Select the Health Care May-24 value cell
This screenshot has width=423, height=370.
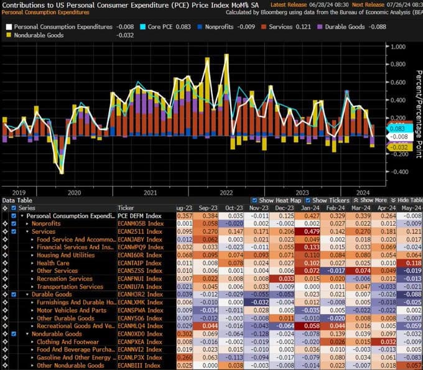coord(410,262)
